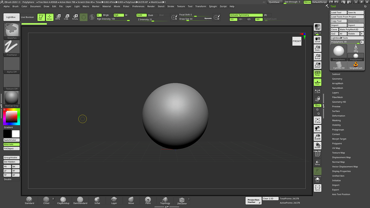Viewport: 370px width, 208px height.
Task: Click the Frame mesh icon
Action: [x=317, y=120]
